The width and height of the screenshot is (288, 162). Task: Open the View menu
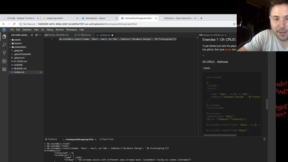pos(36,30)
